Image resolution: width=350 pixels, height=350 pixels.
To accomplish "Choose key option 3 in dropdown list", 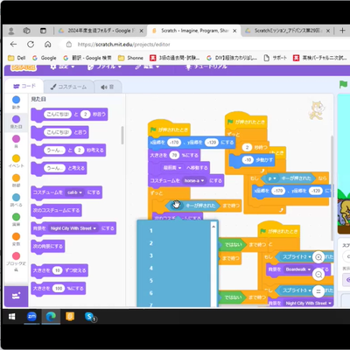I will [151, 255].
